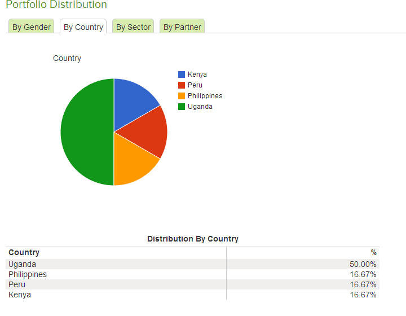406x316 pixels.
Task: Click the Distribution By Country table title
Action: pos(193,239)
